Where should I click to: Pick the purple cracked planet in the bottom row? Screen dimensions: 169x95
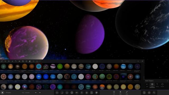(53, 87)
